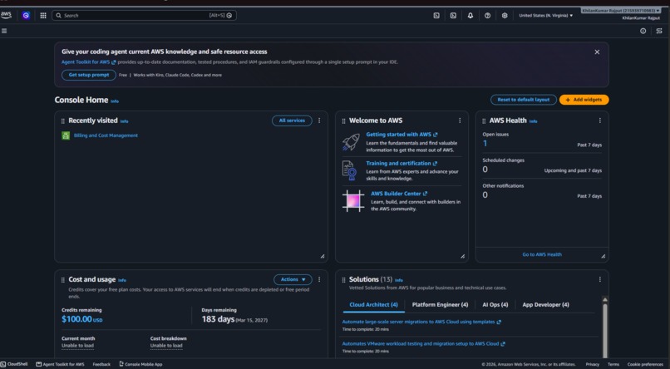
Task: Open the KhilanKumar Rajput account dropdown
Action: 621,11
